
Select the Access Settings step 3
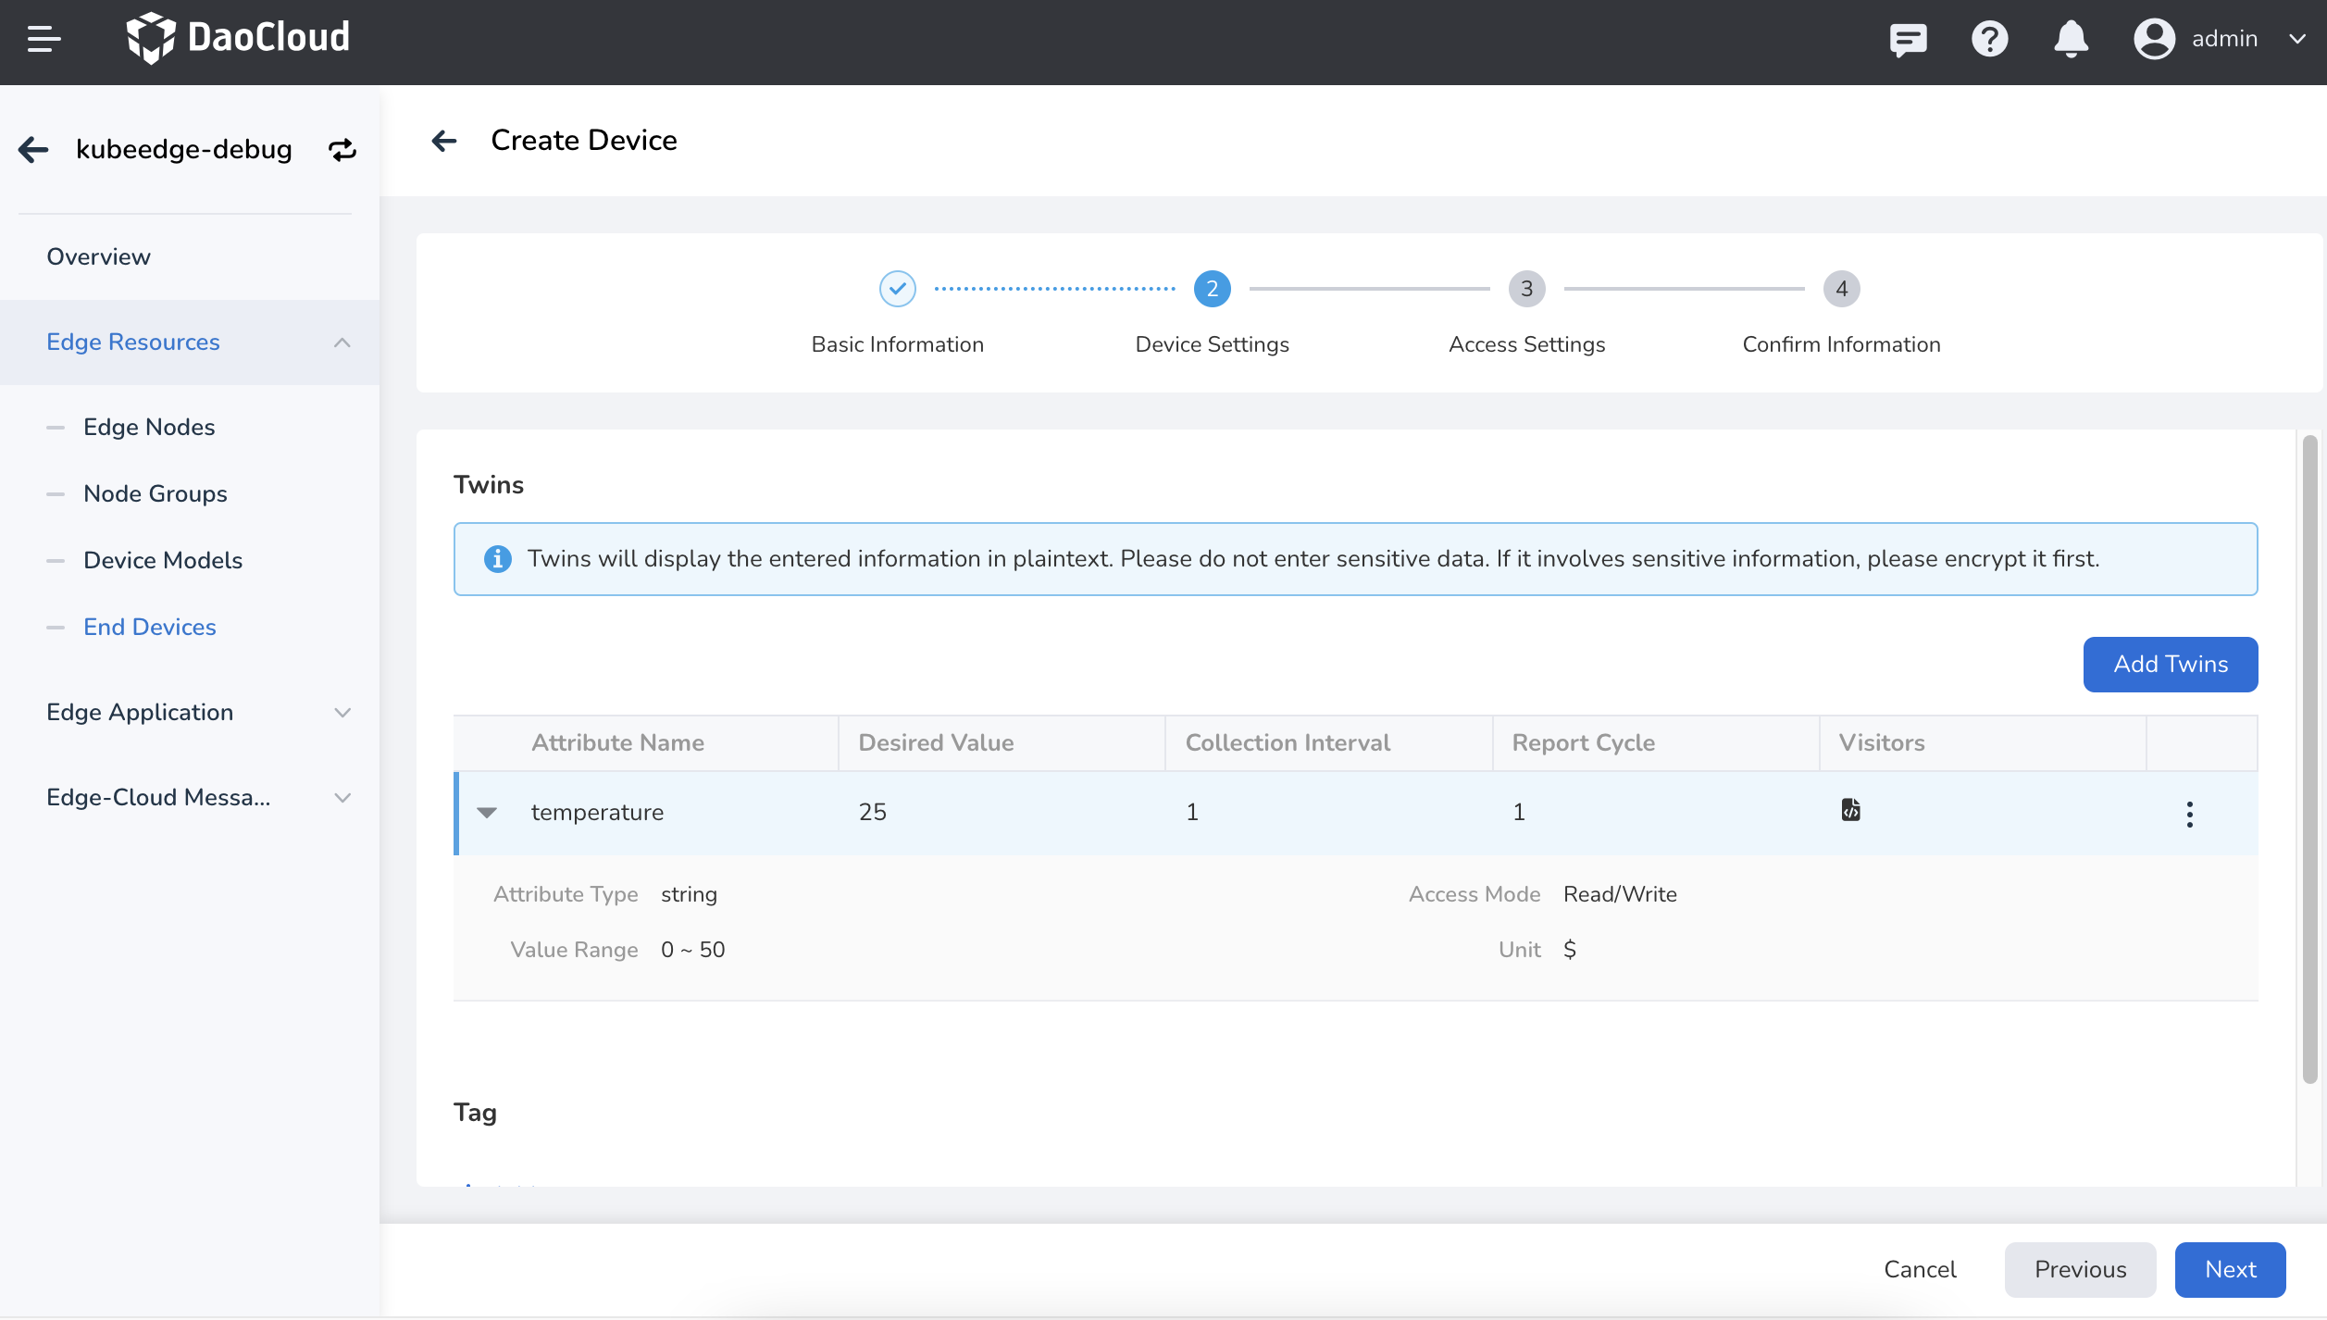coord(1526,288)
